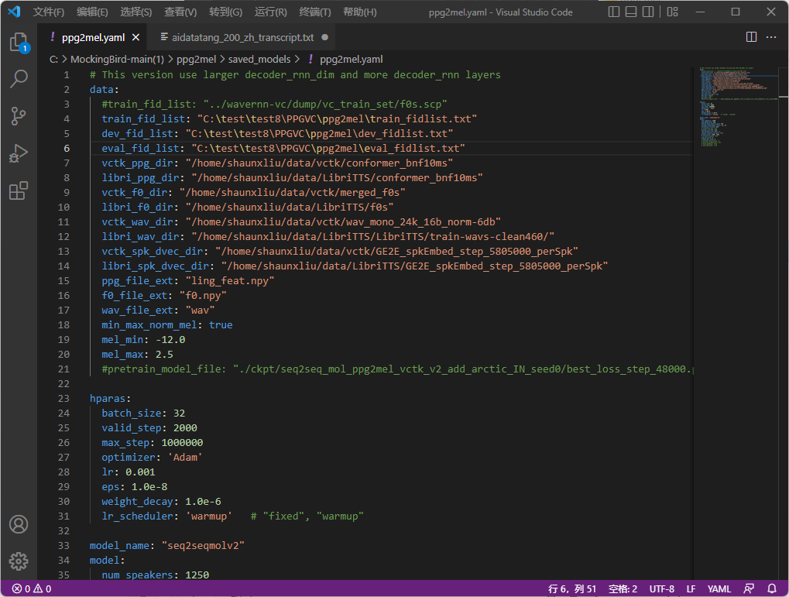Open the Source Control view icon
Viewport: 789px width, 597px height.
click(19, 116)
